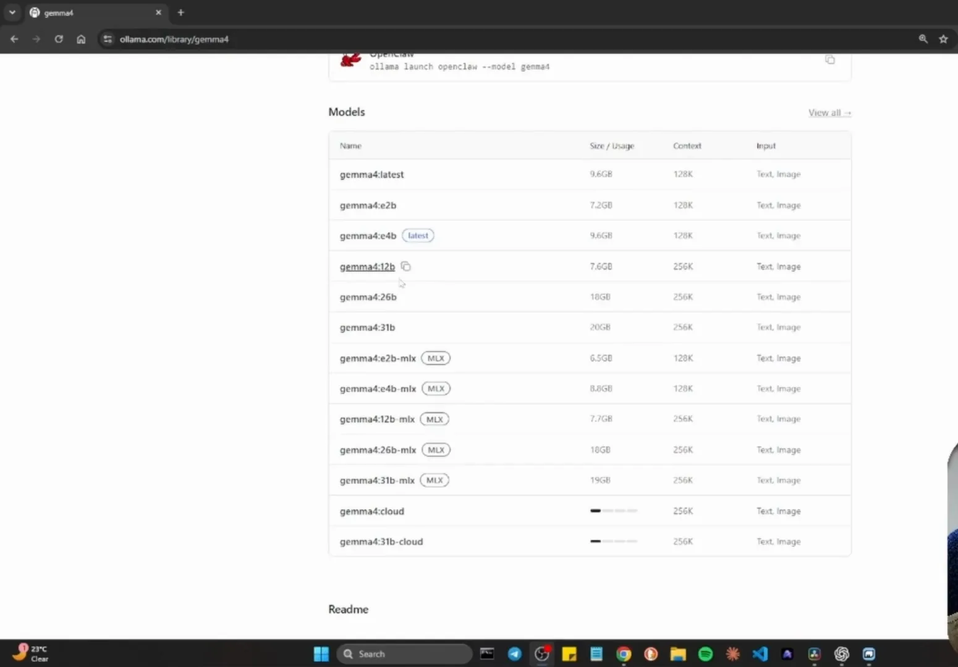The image size is (958, 667).
Task: Copy the openclaw launch command
Action: [x=830, y=60]
